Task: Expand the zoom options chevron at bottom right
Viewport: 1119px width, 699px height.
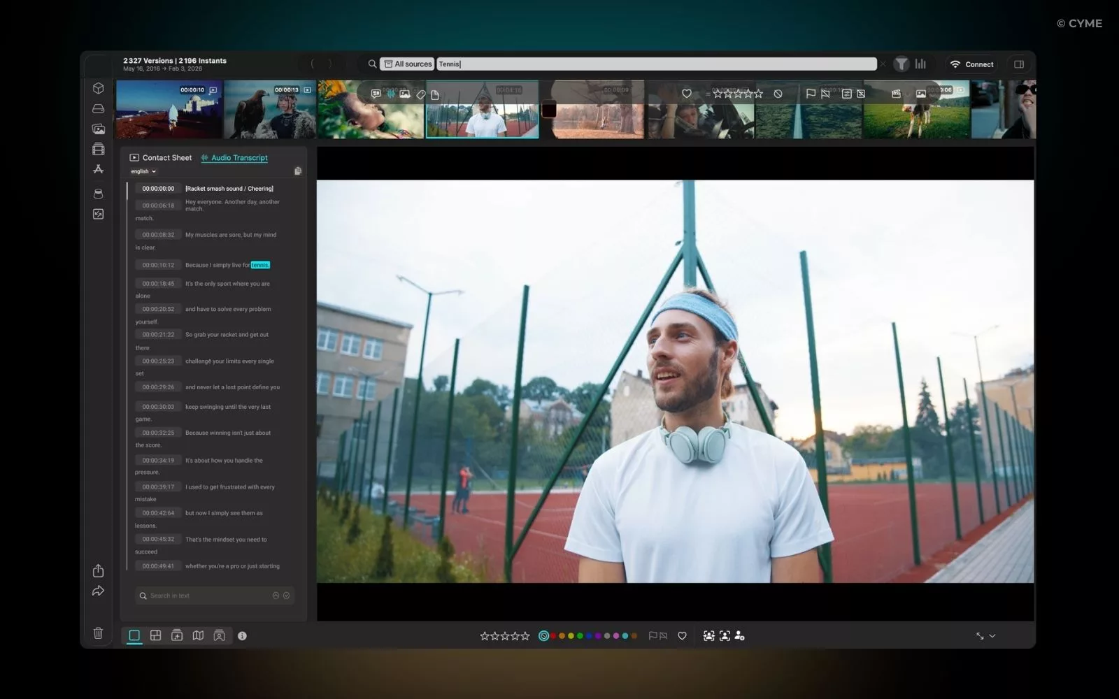Action: 992,635
